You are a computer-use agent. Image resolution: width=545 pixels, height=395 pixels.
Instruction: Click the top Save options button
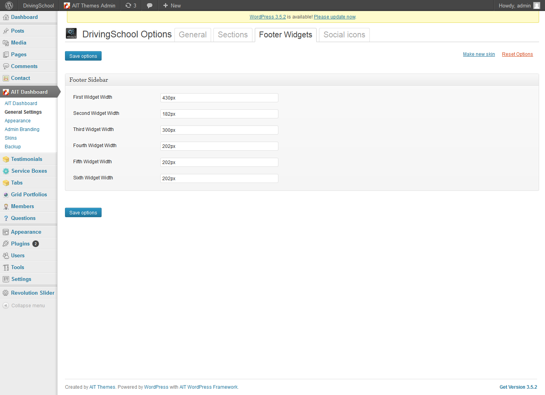pyautogui.click(x=83, y=56)
